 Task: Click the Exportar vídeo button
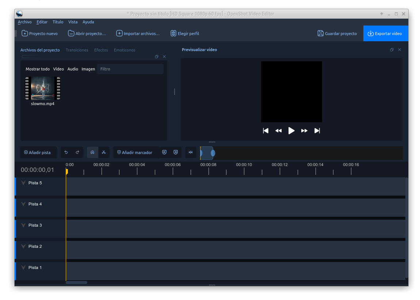pos(385,34)
